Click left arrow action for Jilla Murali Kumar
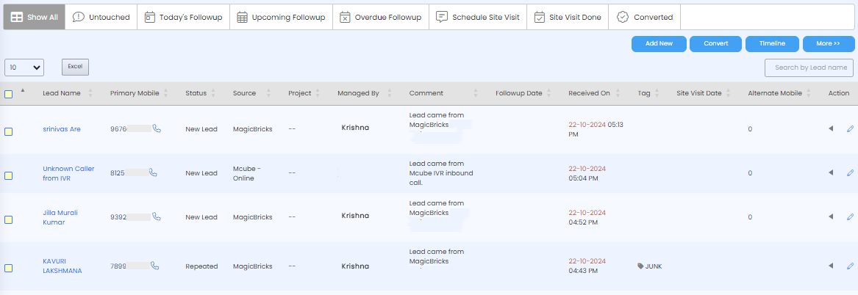Viewport: 858px width, 295px height. [x=831, y=216]
